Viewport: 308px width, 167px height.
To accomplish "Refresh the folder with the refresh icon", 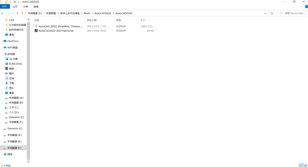I will point(272,13).
